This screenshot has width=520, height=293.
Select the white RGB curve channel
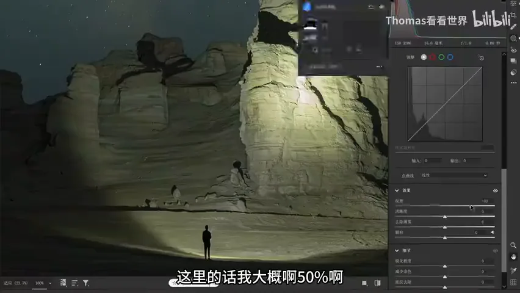click(424, 57)
